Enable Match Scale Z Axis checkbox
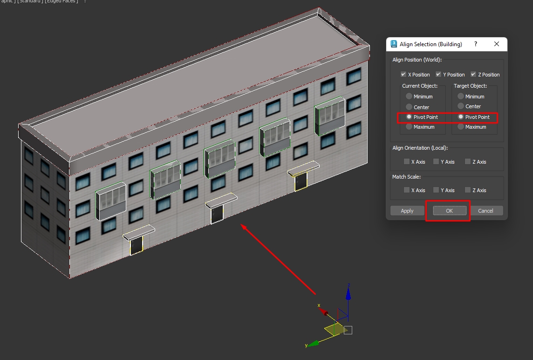 pyautogui.click(x=468, y=190)
